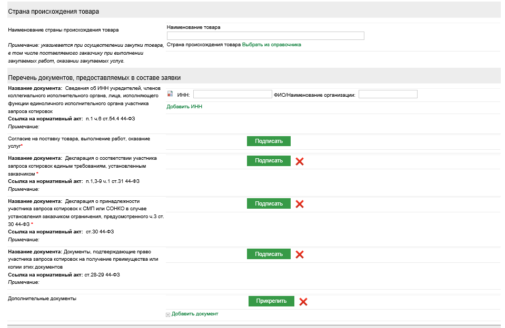Image resolution: width=505 pixels, height=328 pixels.
Task: Open Выбрать из справочника link
Action: [x=271, y=45]
